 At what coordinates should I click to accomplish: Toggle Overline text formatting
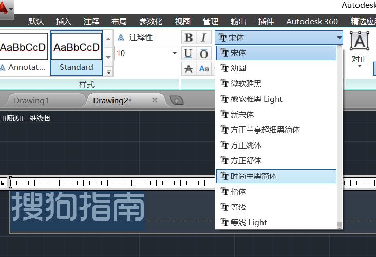point(204,53)
